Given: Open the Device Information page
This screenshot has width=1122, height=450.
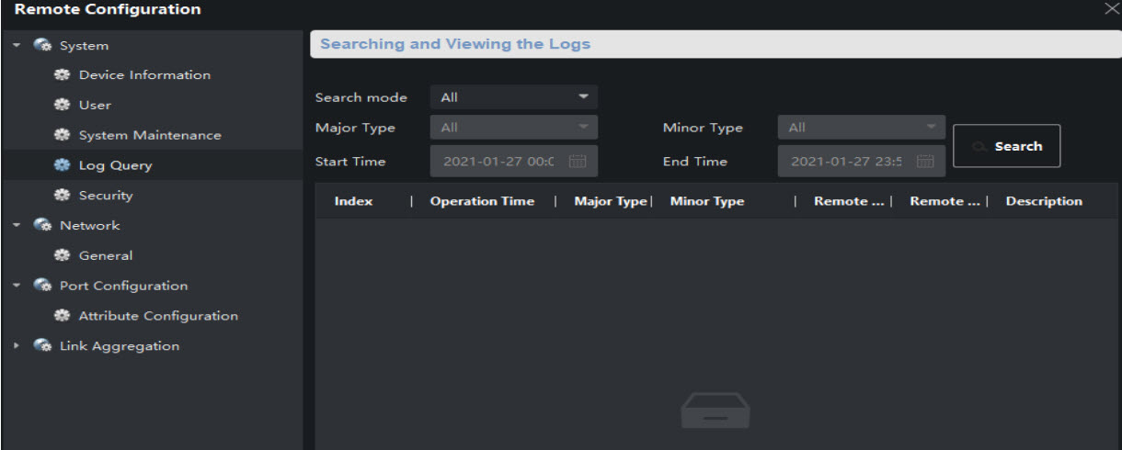Looking at the screenshot, I should coord(144,75).
